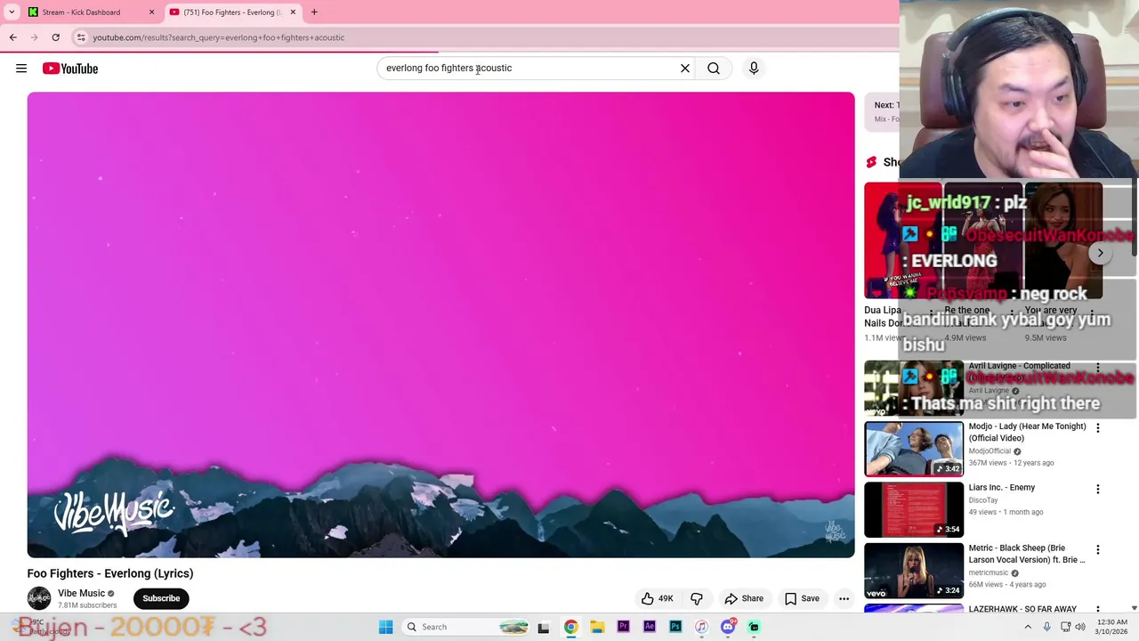This screenshot has width=1139, height=641.
Task: Open options for Liars Inc. Enemy
Action: tap(1098, 490)
